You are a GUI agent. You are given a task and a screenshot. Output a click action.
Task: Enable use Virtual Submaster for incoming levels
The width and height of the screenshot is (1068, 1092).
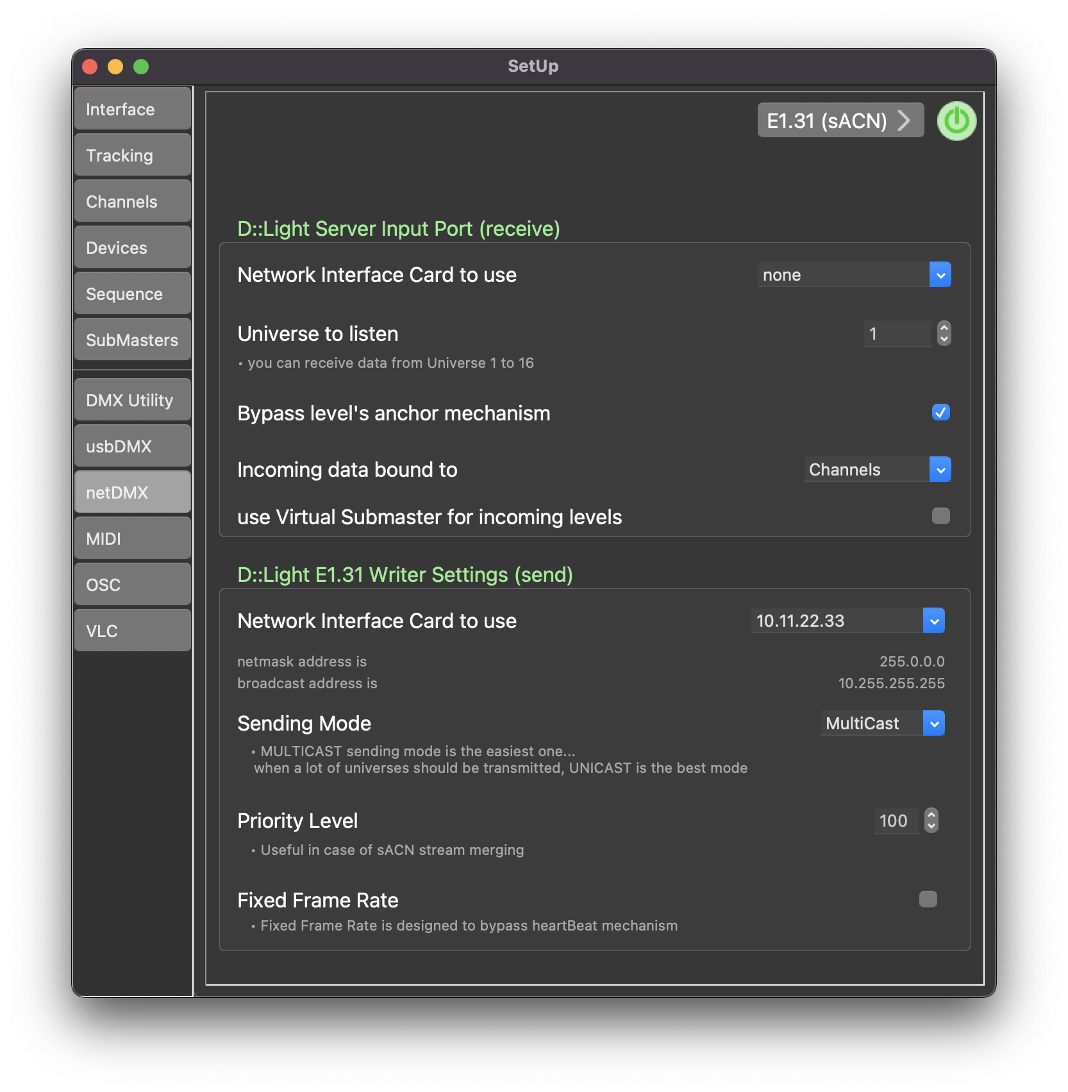pos(940,516)
